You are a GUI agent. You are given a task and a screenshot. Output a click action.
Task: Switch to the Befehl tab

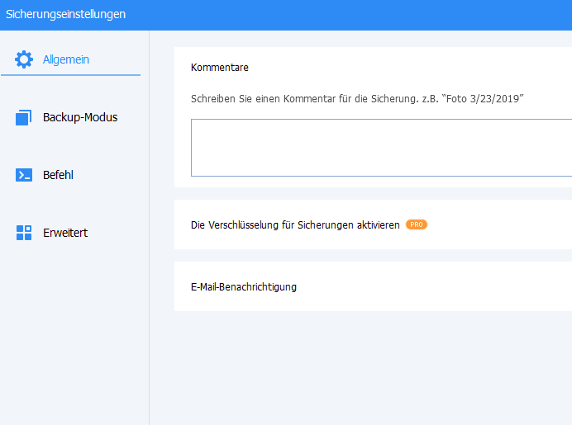pyautogui.click(x=58, y=175)
